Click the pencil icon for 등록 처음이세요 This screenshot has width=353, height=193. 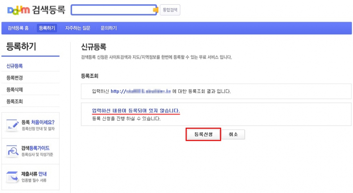point(13,125)
